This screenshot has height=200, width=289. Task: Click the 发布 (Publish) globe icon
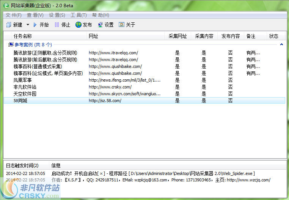pyautogui.click(x=79, y=25)
